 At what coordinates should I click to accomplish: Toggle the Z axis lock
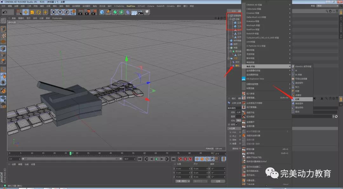(x=66, y=12)
